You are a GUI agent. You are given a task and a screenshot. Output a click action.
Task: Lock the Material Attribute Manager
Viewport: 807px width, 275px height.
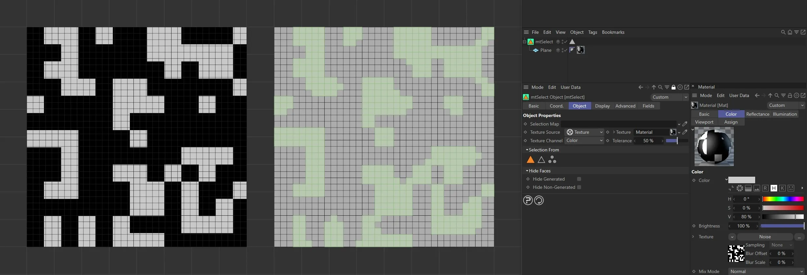(790, 95)
